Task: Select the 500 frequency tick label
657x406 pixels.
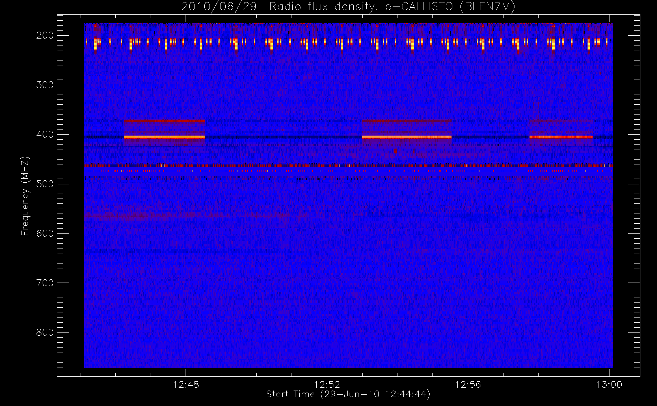Action: [x=45, y=184]
